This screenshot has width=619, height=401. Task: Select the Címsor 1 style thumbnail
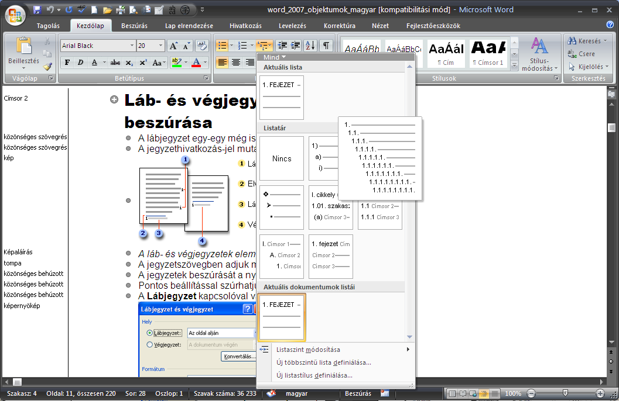(488, 54)
